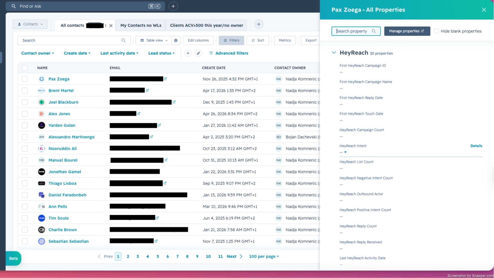Expand the Contact owner filter dropdown
The width and height of the screenshot is (494, 278).
pyautogui.click(x=37, y=53)
